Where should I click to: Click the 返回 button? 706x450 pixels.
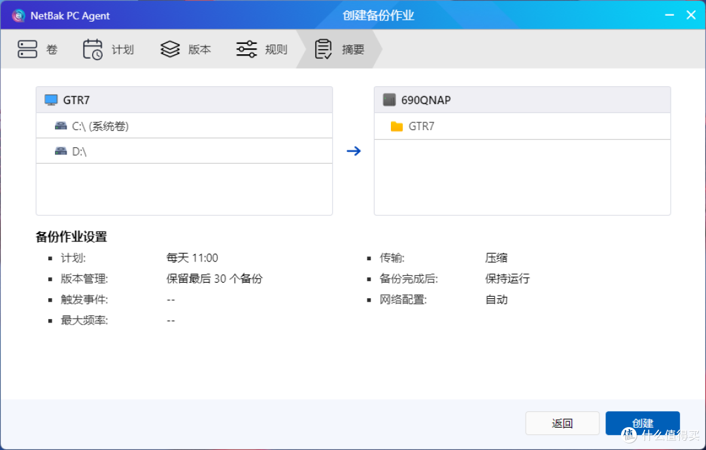pos(562,423)
